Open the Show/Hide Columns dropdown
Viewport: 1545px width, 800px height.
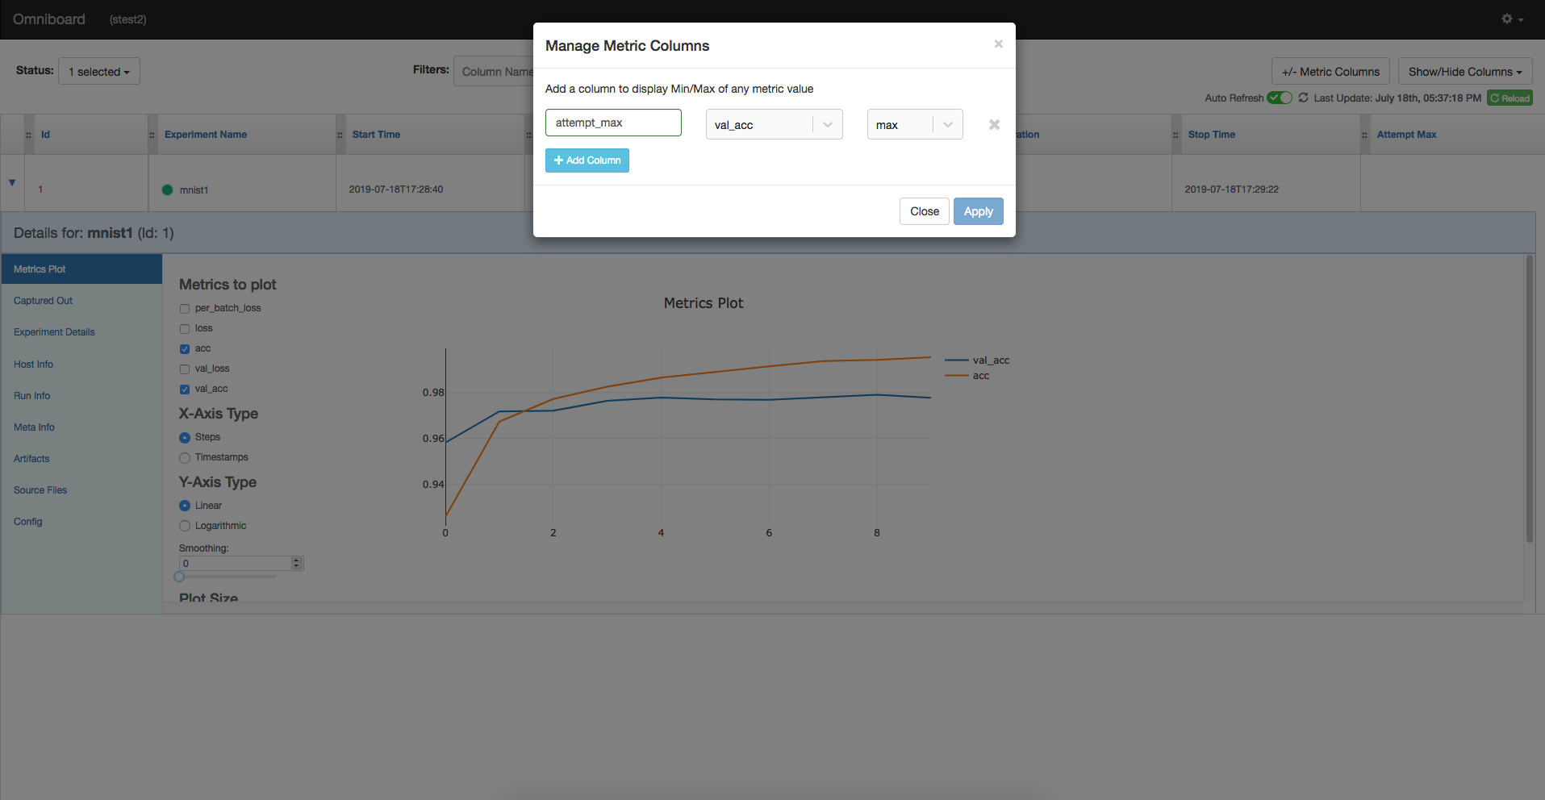click(1465, 71)
